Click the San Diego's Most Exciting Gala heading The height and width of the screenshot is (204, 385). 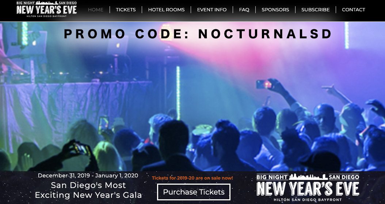point(88,190)
